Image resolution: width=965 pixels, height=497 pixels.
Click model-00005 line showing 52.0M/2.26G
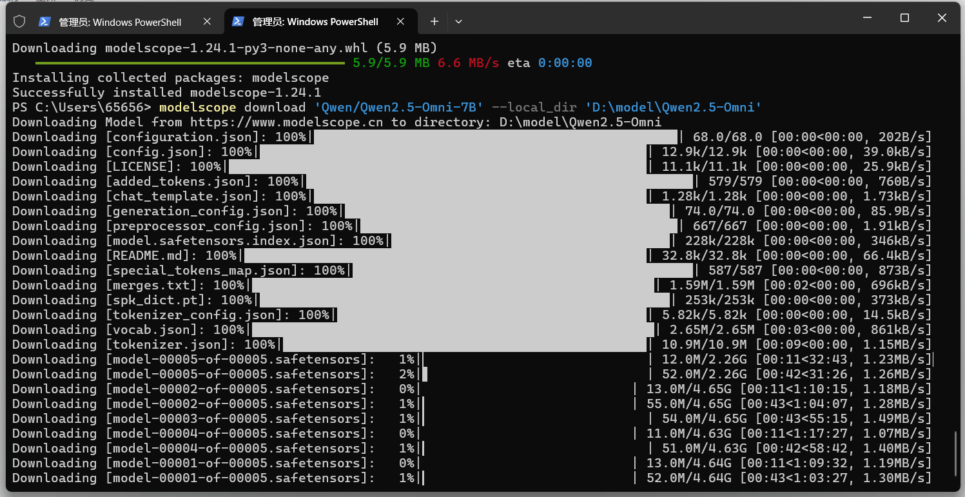pos(472,374)
